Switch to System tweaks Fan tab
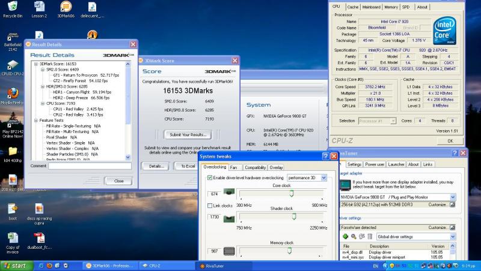This screenshot has height=271, width=481. point(234,168)
